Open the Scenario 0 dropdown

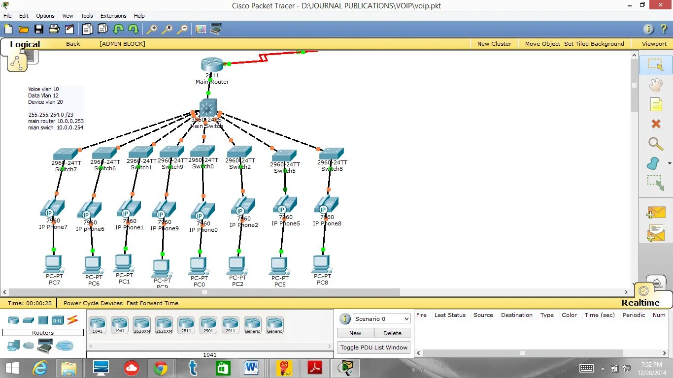[x=382, y=318]
